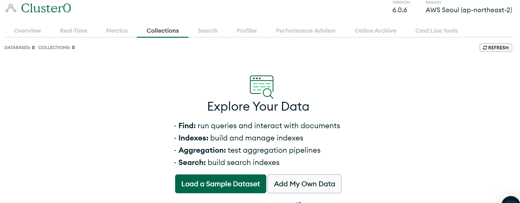Screen dimensions: 520x203
Task: Click the REFRESH button
Action: pos(496,47)
